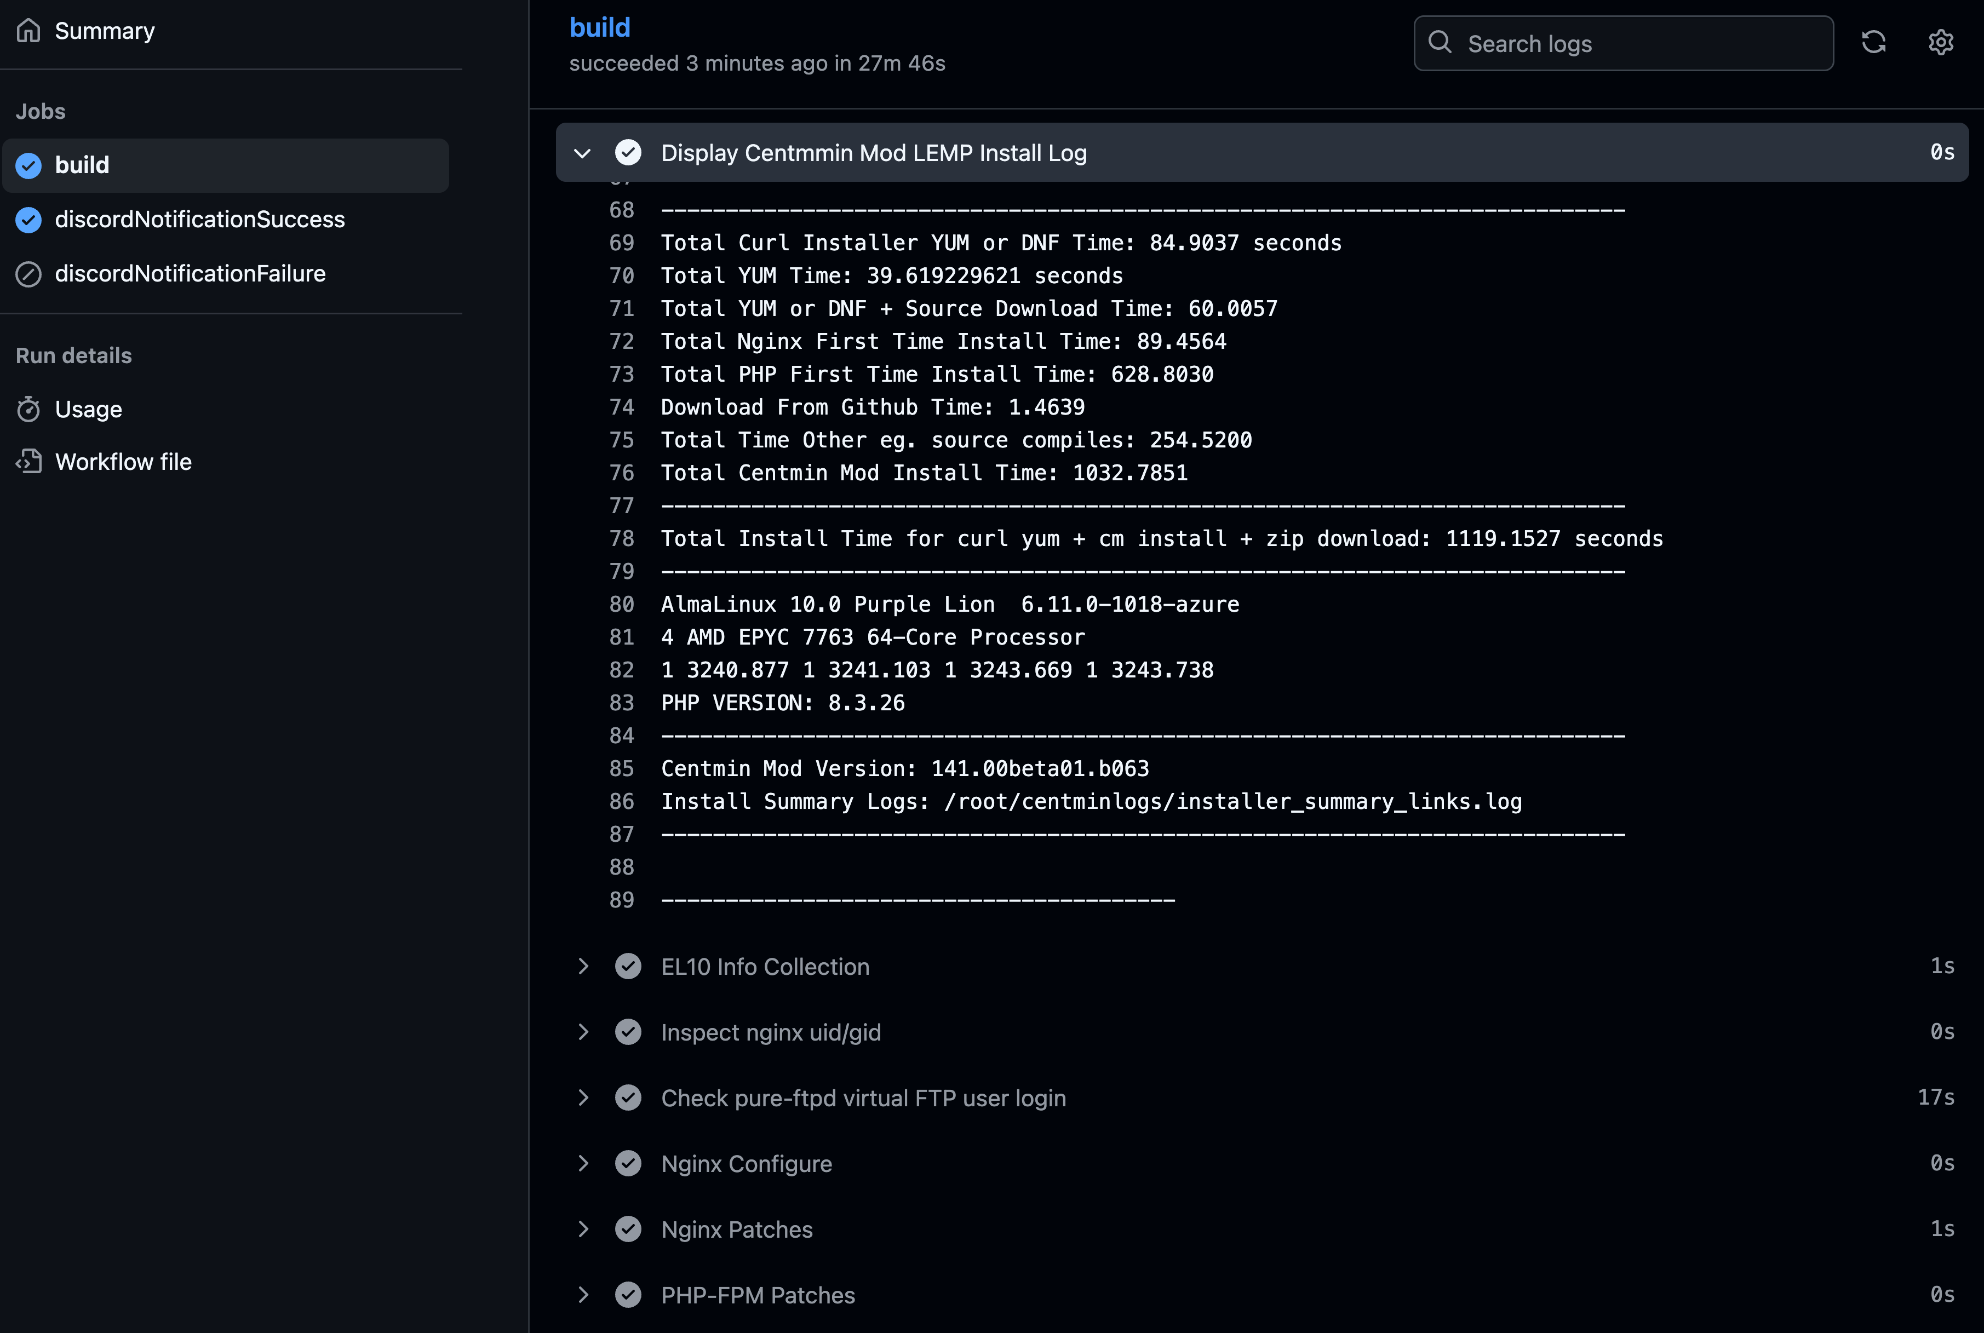Viewport: 1984px width, 1333px height.
Task: Click the discordNotificationFailure skipped icon
Action: 28,274
